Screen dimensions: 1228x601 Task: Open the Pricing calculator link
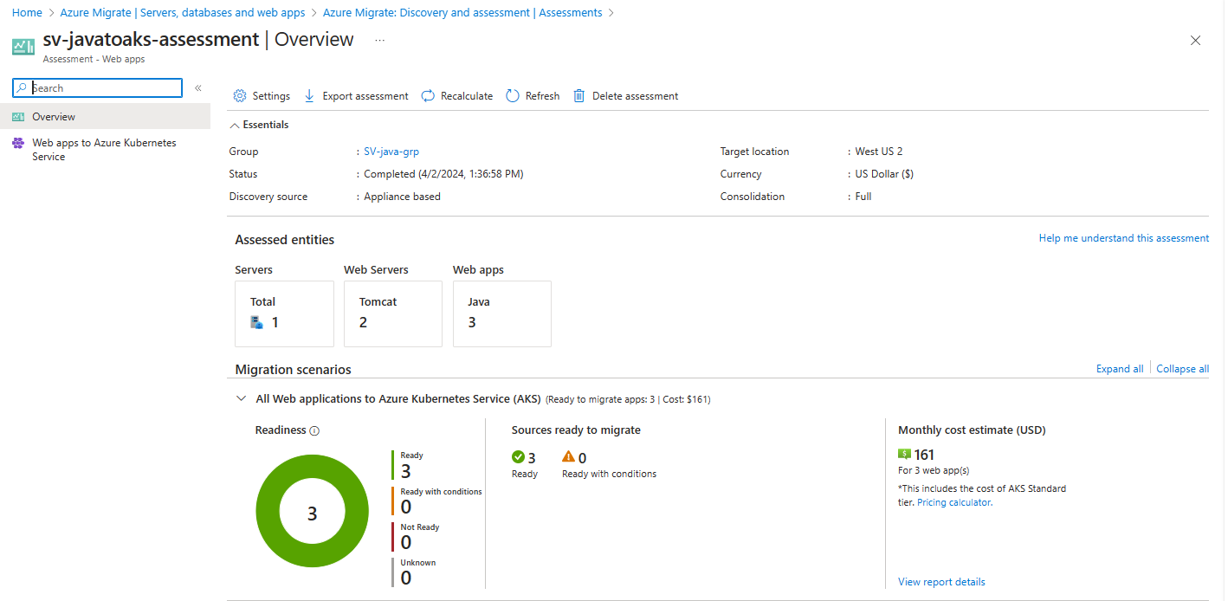tap(953, 501)
